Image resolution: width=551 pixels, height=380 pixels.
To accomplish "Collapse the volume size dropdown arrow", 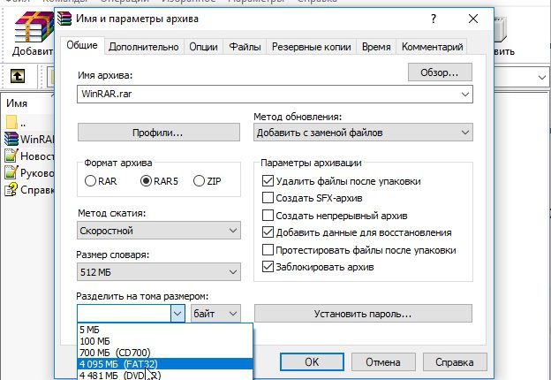I will coord(177,313).
